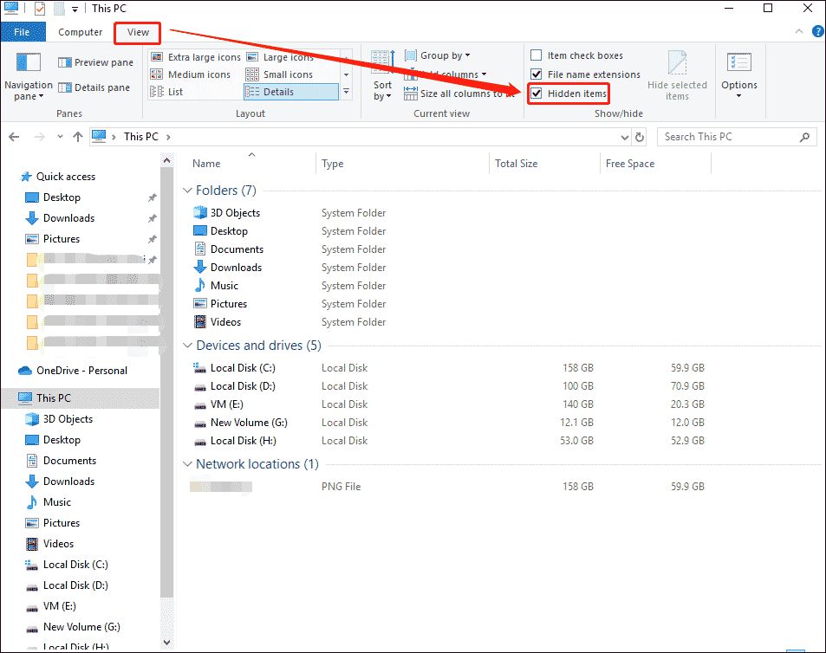The height and width of the screenshot is (653, 826).
Task: Uncheck File name extensions checkbox
Action: (537, 74)
